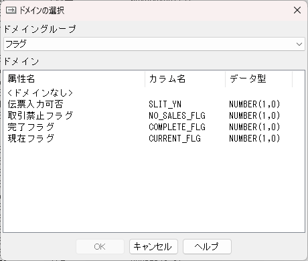Open the ドメイングループ dropdown arrow
The image size is (308, 261).
pyautogui.click(x=299, y=44)
